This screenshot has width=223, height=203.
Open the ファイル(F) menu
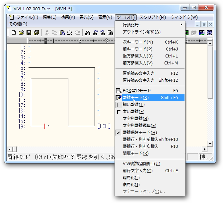click(27, 17)
